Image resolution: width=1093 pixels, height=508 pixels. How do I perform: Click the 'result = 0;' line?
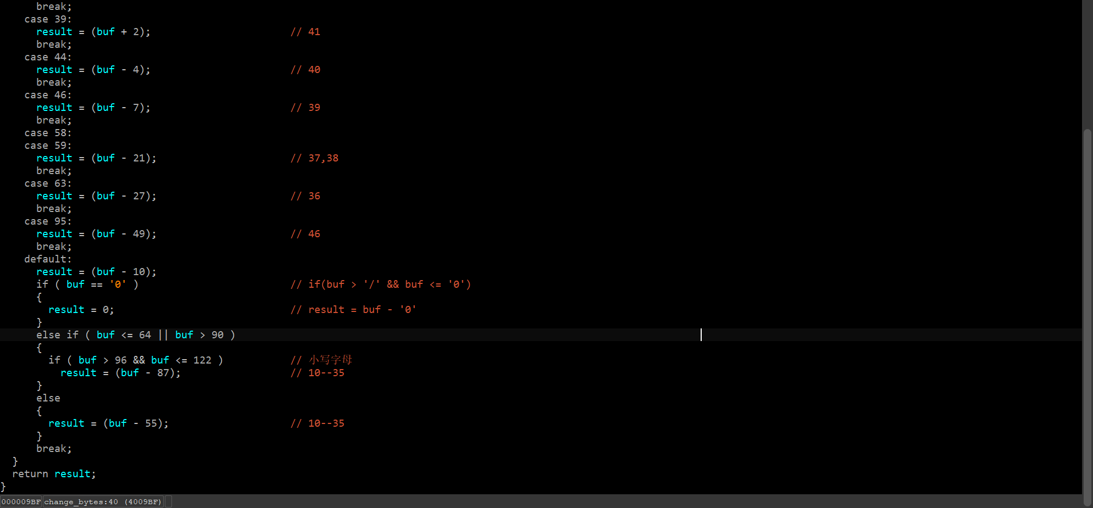pyautogui.click(x=81, y=310)
